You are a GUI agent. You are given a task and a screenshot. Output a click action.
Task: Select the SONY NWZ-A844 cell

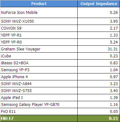tap(39, 84)
